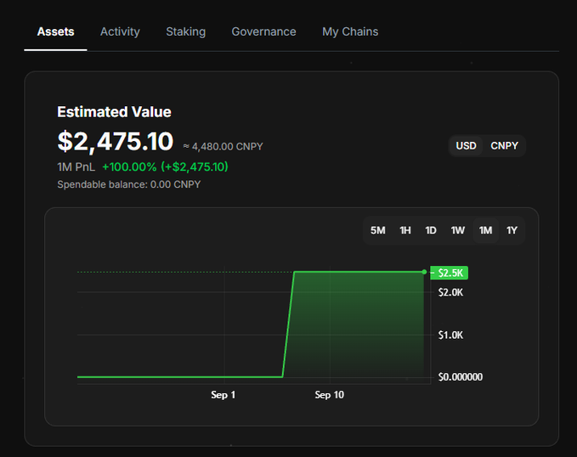Click the $2,475.10 estimated value
Image resolution: width=577 pixels, height=457 pixels.
[116, 142]
